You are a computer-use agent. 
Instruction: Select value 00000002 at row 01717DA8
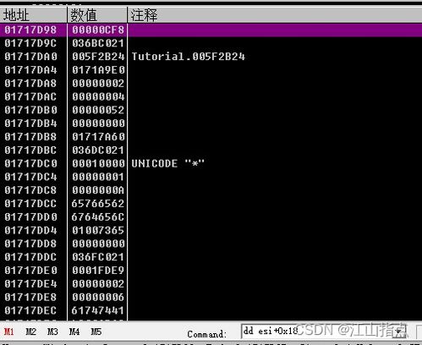click(98, 84)
